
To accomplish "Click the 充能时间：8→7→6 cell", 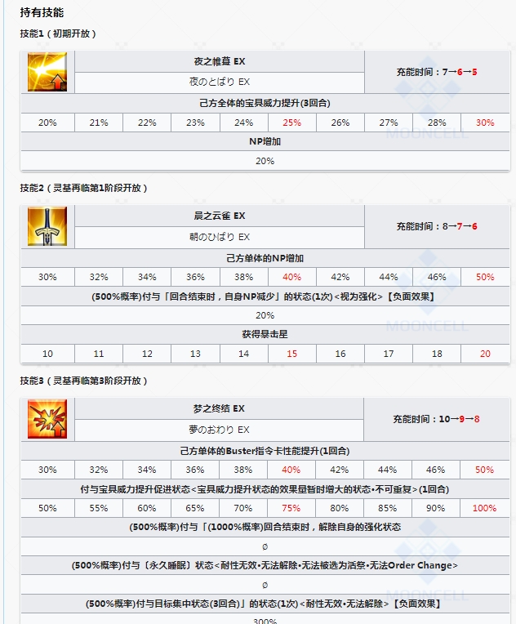I will (x=437, y=226).
